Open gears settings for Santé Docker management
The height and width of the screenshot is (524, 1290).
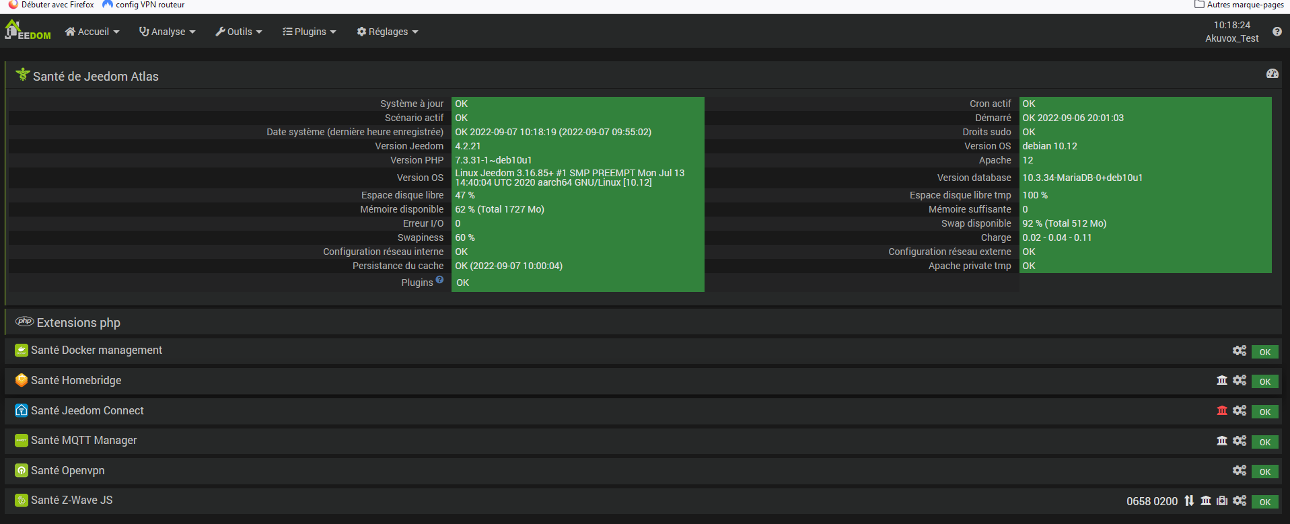point(1240,350)
